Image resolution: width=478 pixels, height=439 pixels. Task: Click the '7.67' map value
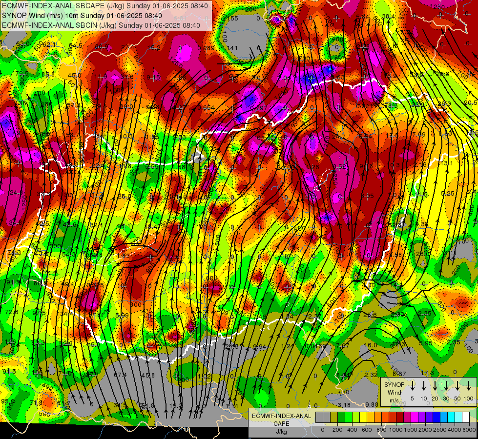(343, 345)
